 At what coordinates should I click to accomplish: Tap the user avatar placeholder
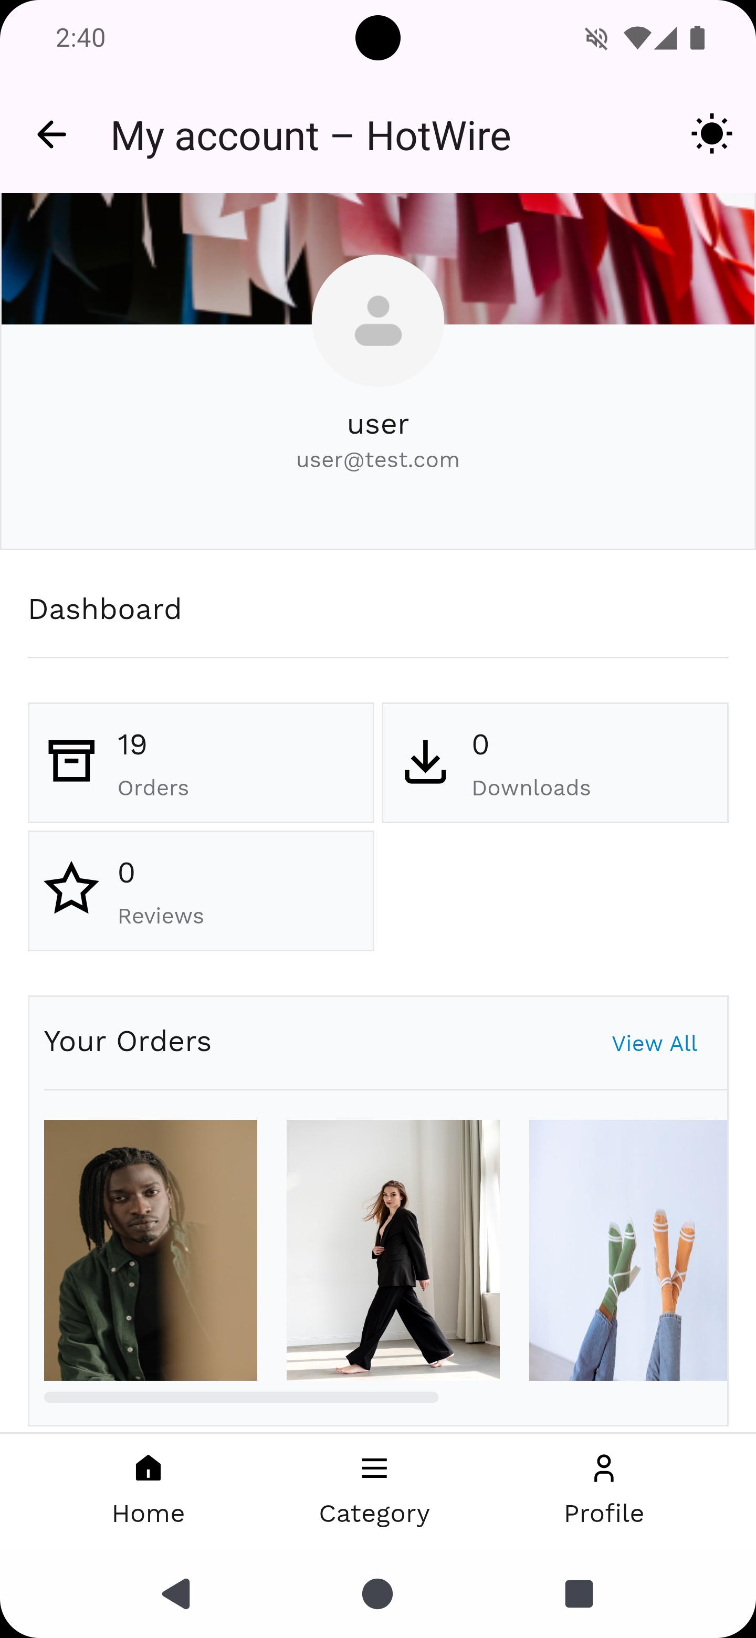point(377,320)
